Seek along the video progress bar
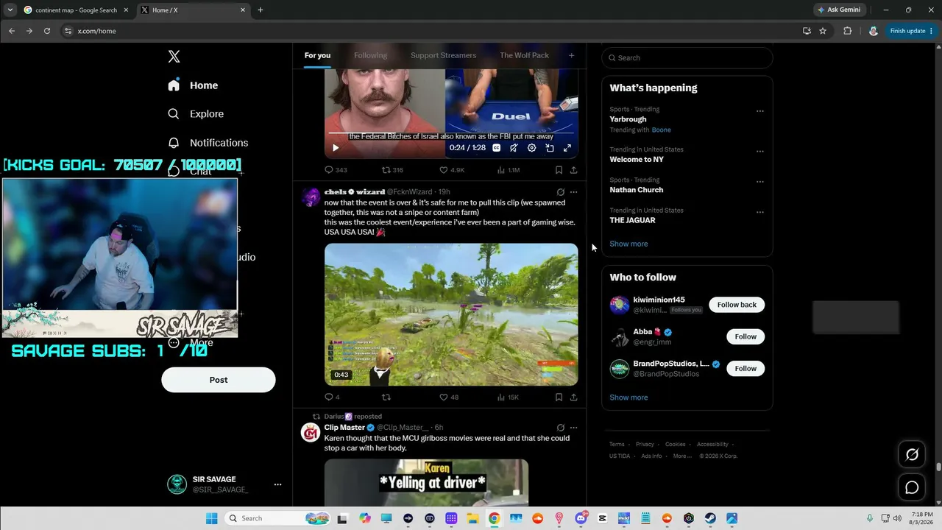Viewport: 942px width, 530px height. tap(450, 133)
